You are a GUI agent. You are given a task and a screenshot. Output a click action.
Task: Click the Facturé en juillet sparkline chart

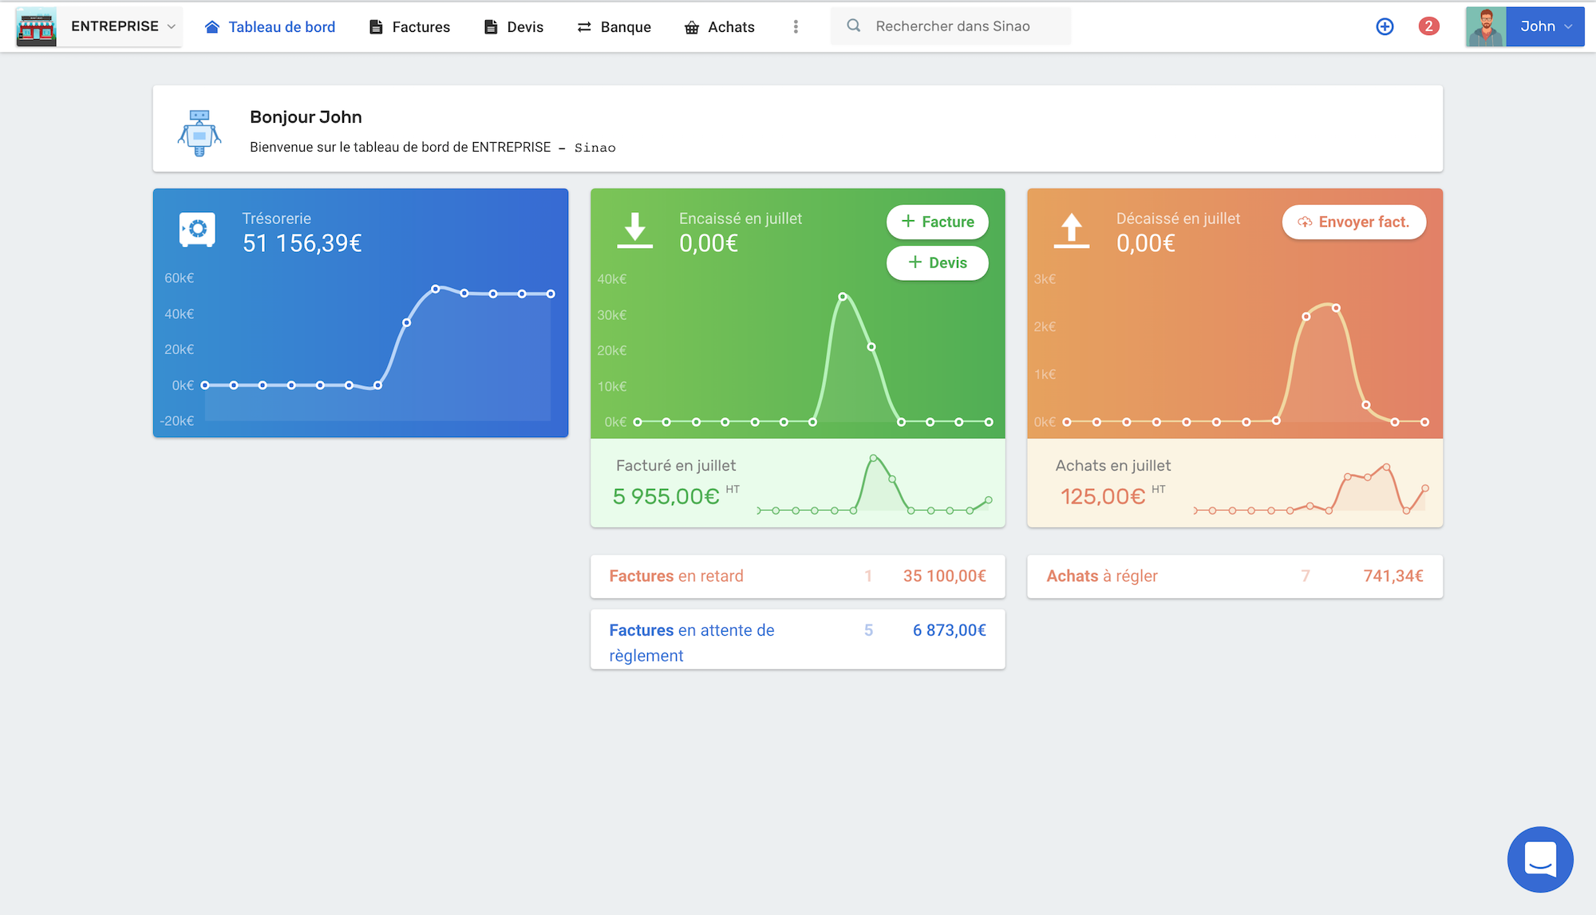pyautogui.click(x=875, y=484)
